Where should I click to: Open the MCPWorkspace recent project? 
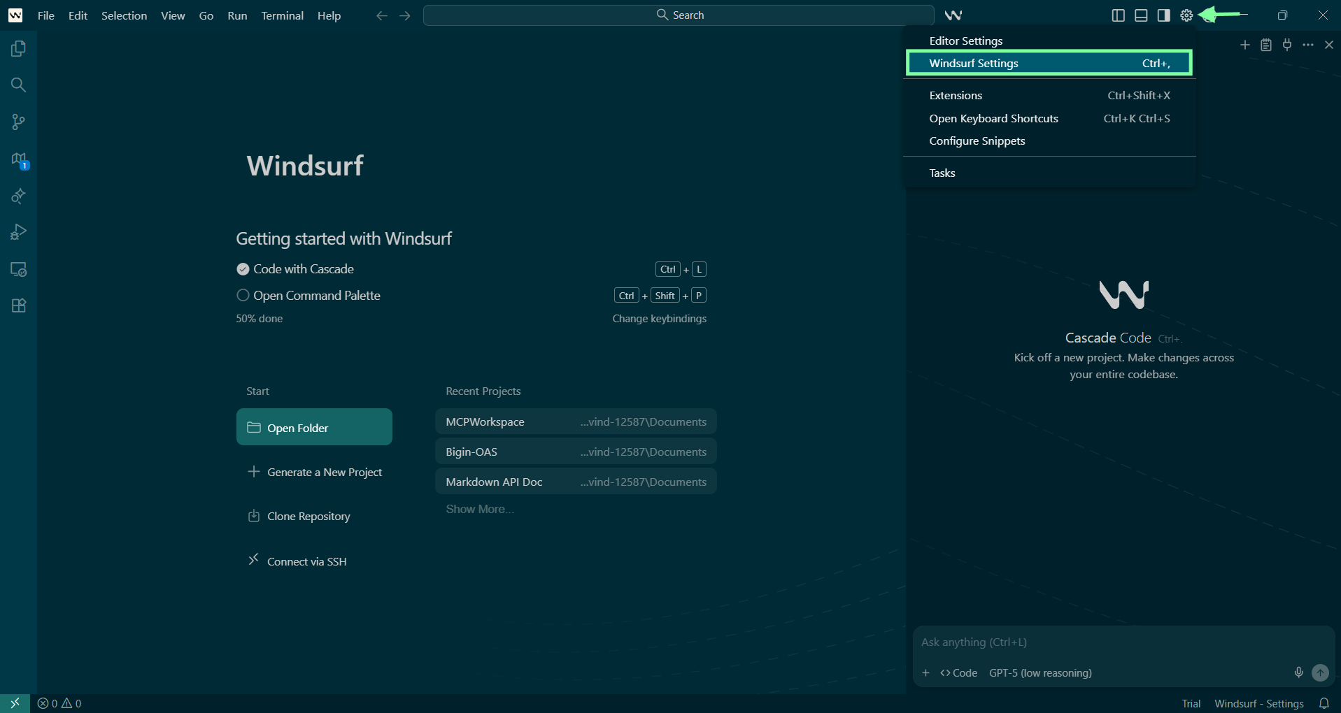[x=576, y=422]
